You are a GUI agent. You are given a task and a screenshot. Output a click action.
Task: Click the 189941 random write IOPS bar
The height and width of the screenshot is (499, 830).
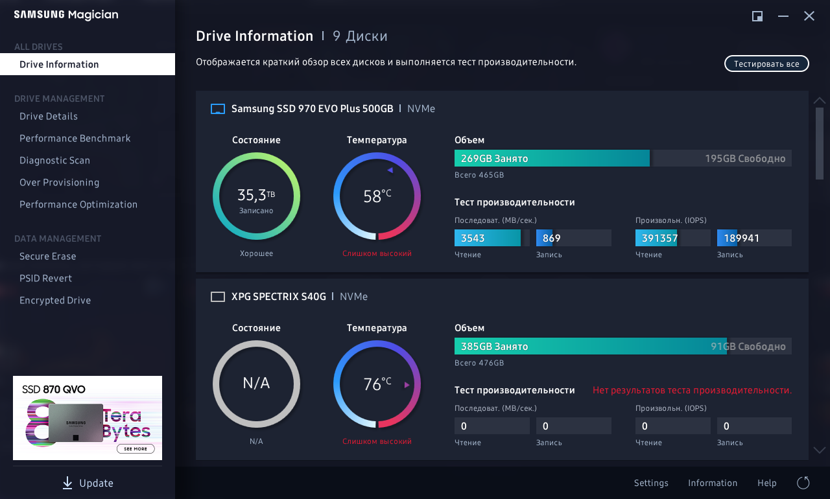[x=754, y=238]
